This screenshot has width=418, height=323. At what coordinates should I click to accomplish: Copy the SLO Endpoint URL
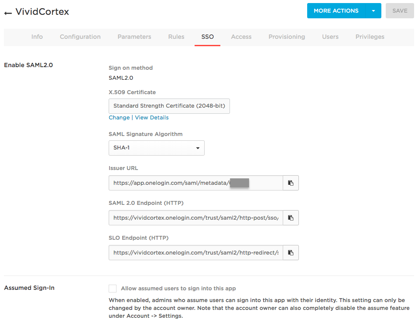(x=291, y=253)
